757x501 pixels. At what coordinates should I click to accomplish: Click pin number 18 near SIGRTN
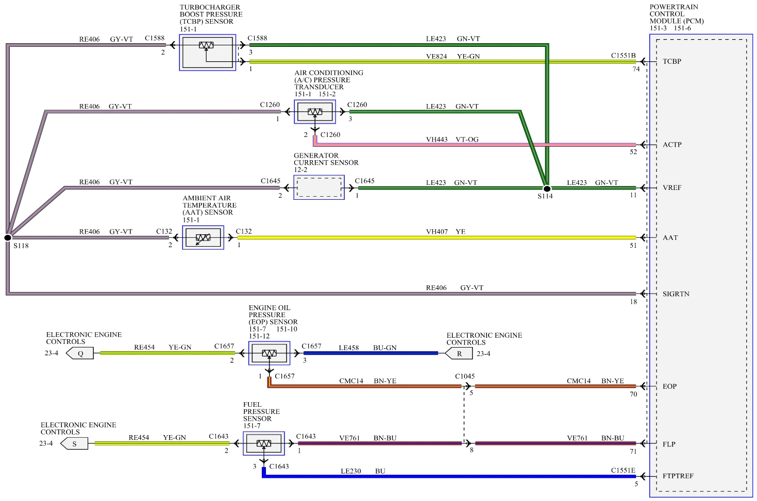click(x=633, y=302)
